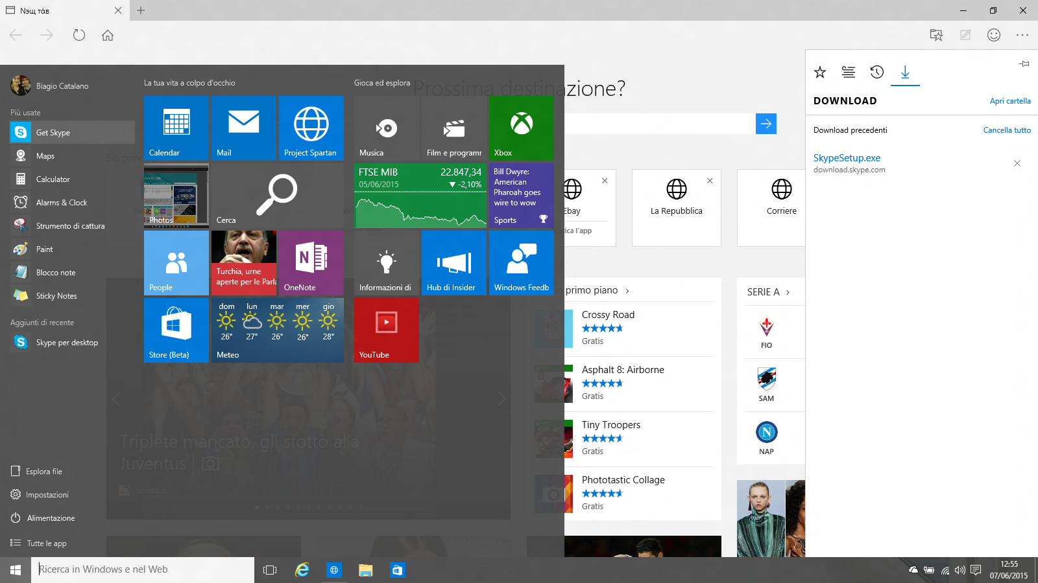Screen dimensions: 1038x583
Task: Open Sticky Notes from start menu
Action: (73, 296)
